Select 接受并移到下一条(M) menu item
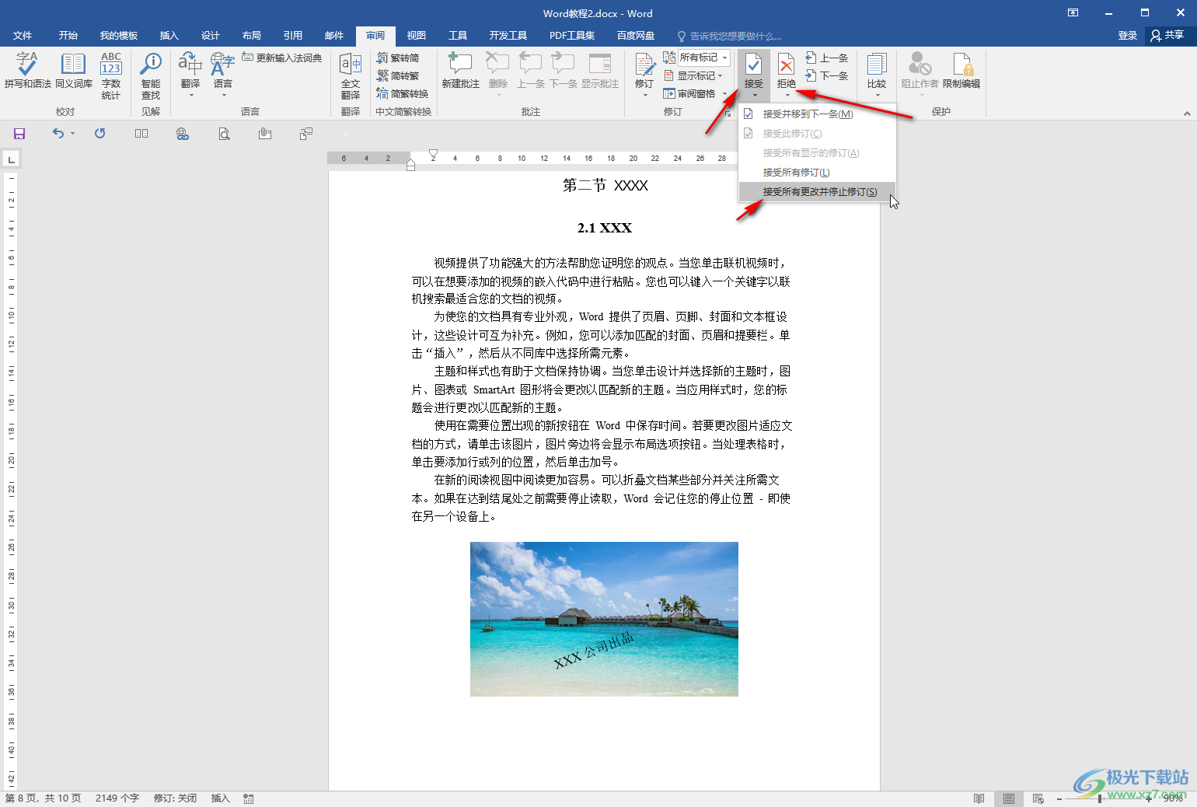The height and width of the screenshot is (807, 1197). coord(817,114)
